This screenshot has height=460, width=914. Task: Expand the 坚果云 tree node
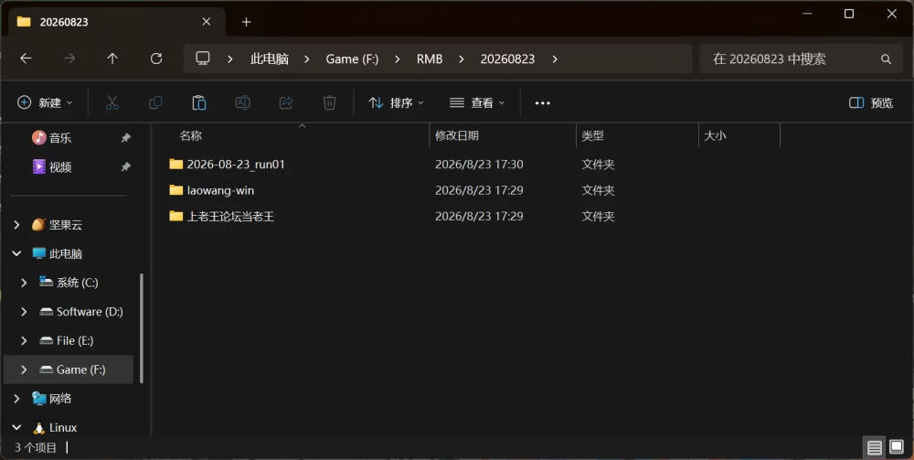coord(16,225)
